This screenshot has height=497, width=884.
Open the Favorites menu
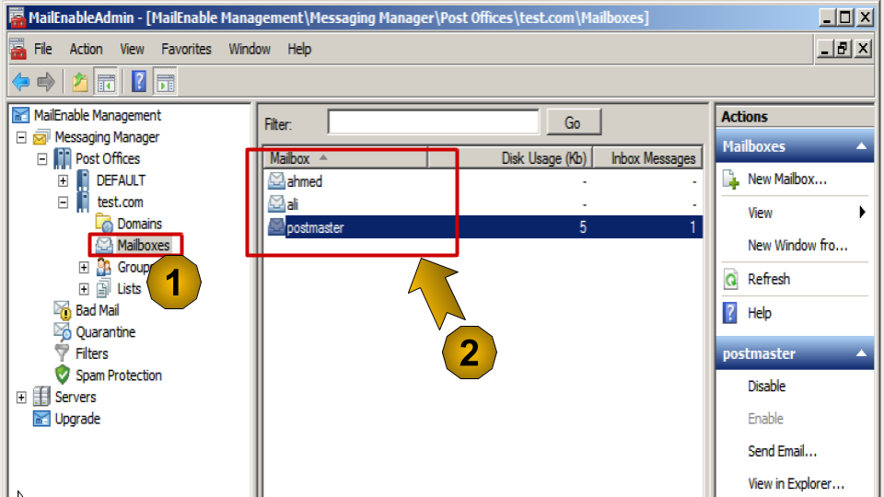pos(187,49)
